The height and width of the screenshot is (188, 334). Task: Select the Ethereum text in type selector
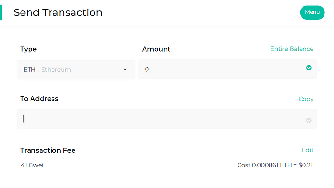click(56, 70)
